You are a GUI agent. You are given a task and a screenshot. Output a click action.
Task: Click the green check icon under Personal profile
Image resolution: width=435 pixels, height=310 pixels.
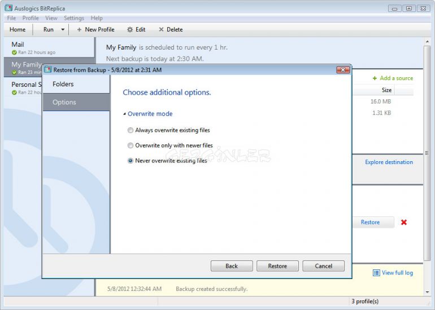pos(14,92)
